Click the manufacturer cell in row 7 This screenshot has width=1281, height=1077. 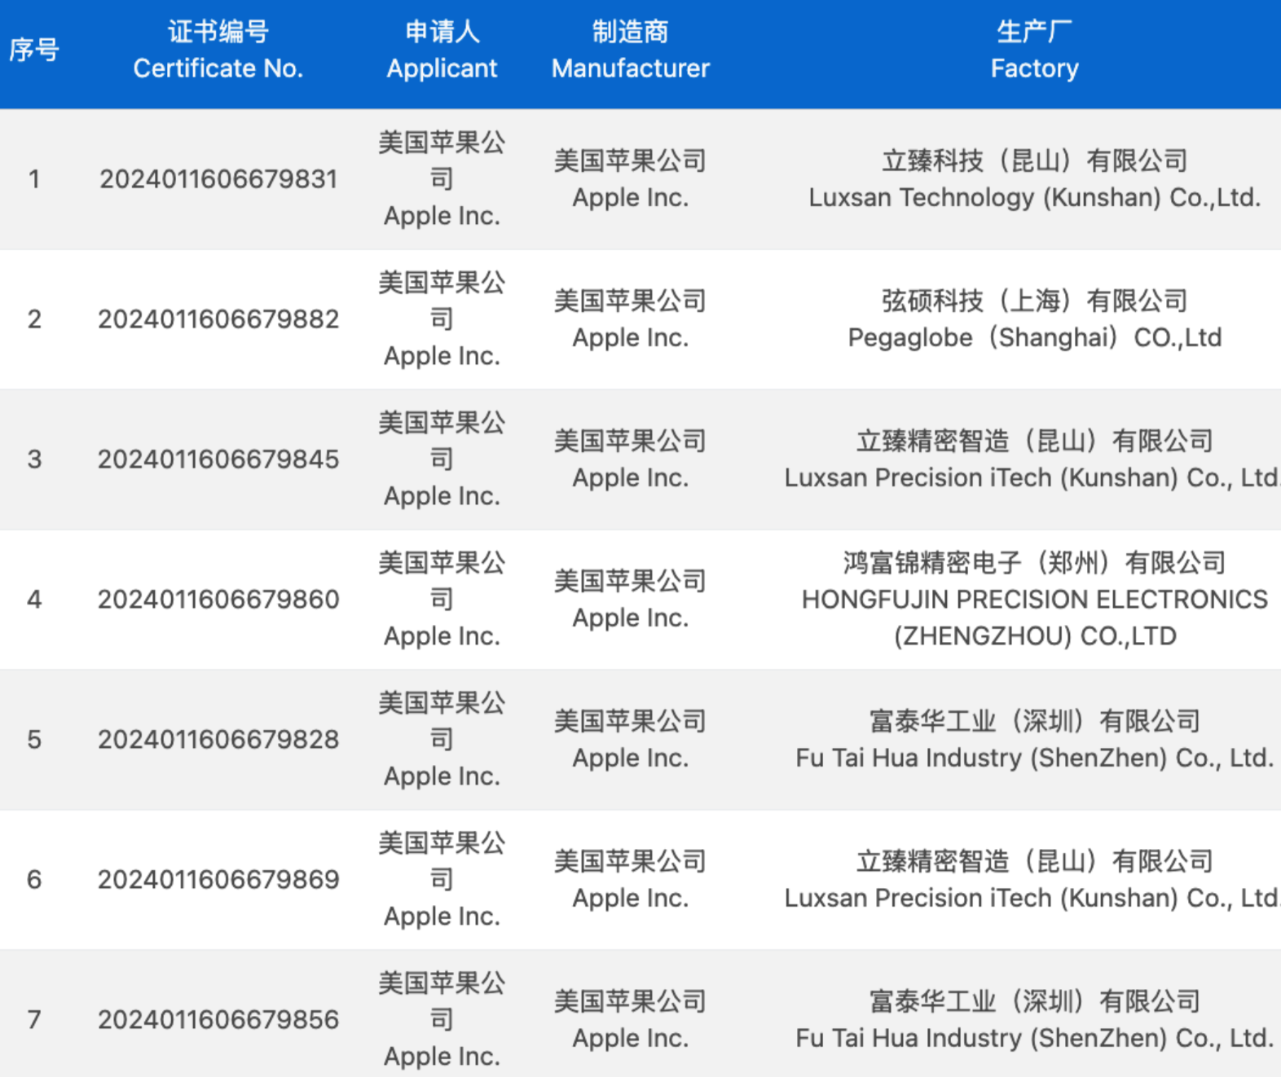tap(631, 1020)
